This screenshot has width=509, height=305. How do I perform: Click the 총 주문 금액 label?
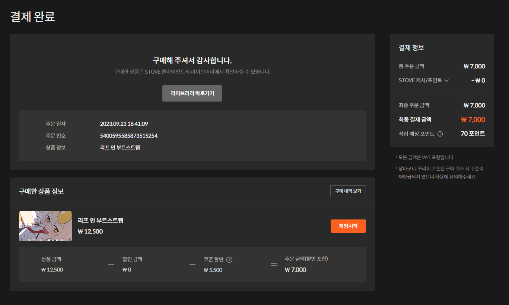tap(411, 66)
